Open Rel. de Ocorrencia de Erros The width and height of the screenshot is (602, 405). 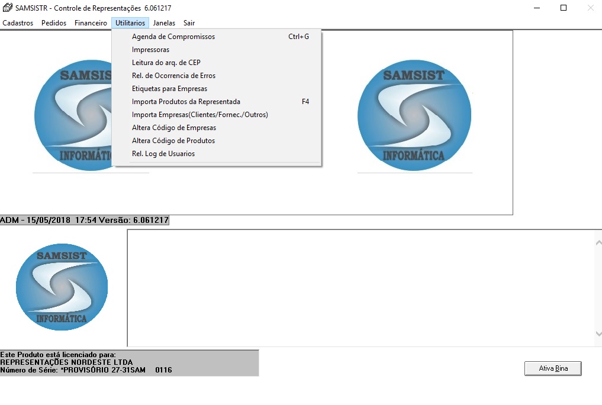[216, 76]
